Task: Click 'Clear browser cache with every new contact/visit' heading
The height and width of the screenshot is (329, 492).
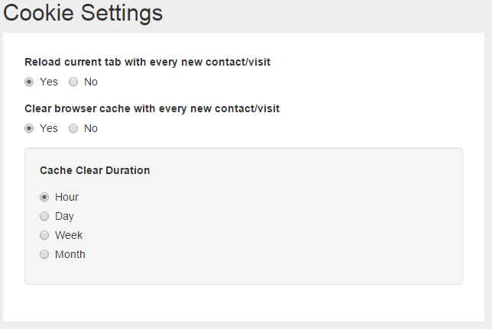Action: (x=152, y=108)
